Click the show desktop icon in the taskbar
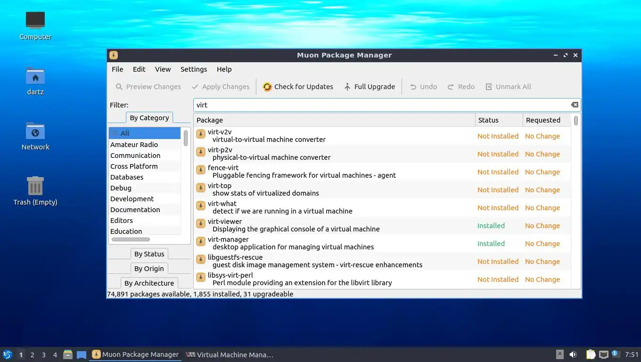The image size is (641, 362). pos(82,354)
